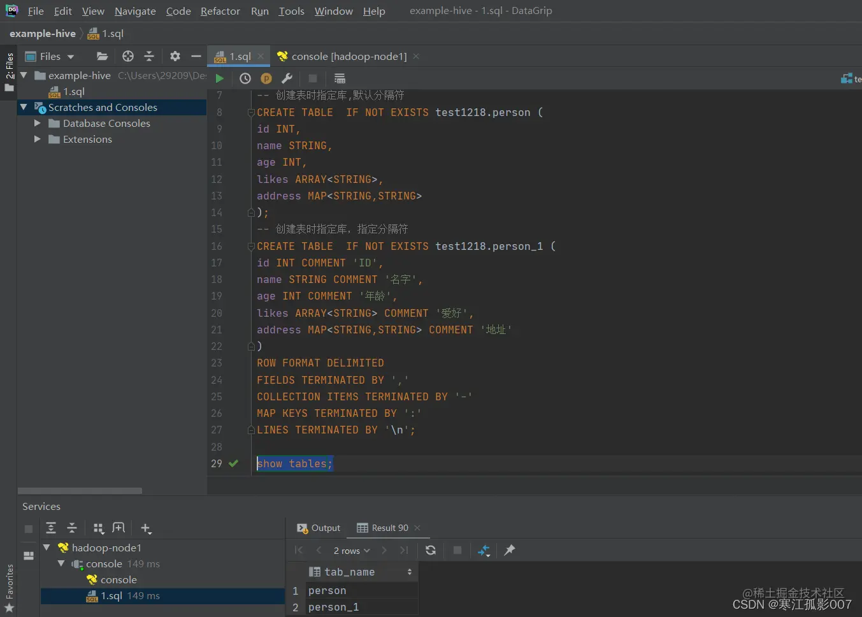Click Open in New Tab icon in Services

119,528
